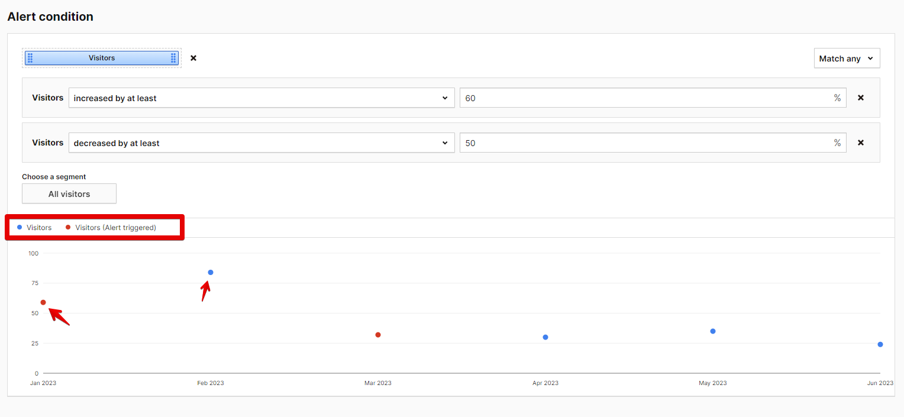904x417 pixels.
Task: Toggle the blue Visitors legend entry
Action: pos(35,228)
